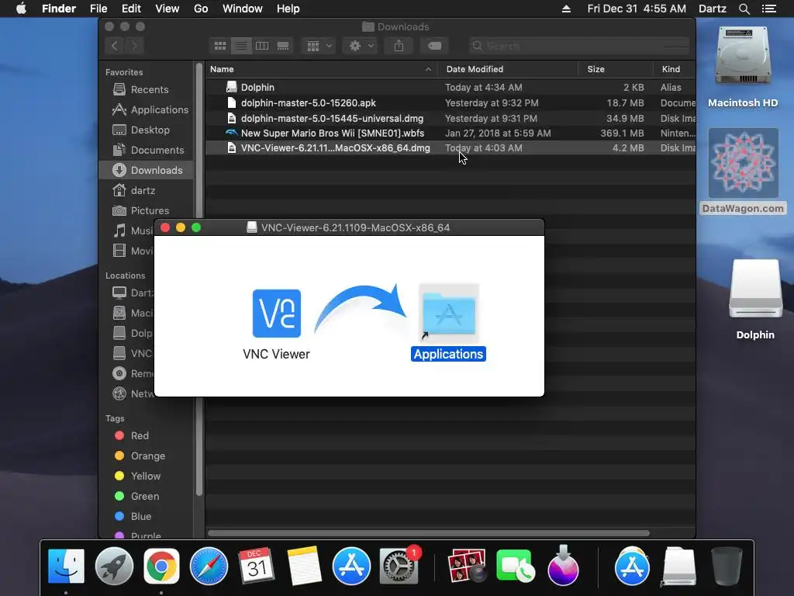This screenshot has height=596, width=794.
Task: Click the Dartz user name in menu bar
Action: (x=712, y=9)
